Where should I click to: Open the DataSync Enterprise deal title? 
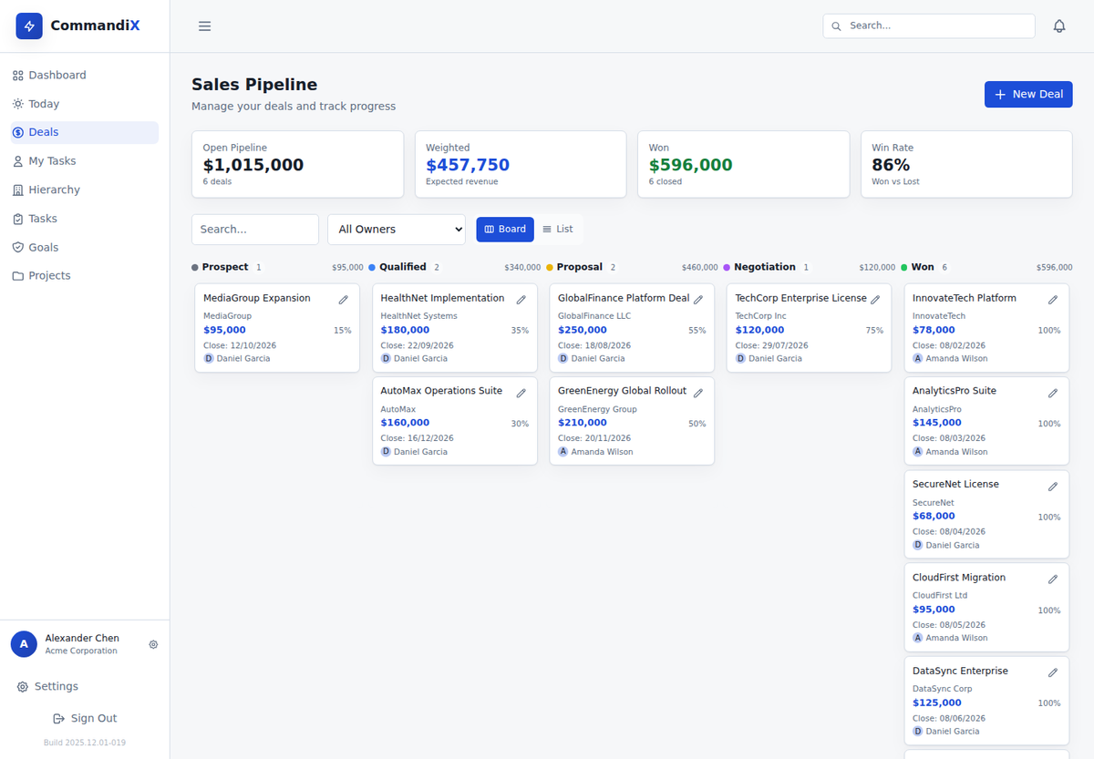pos(960,671)
